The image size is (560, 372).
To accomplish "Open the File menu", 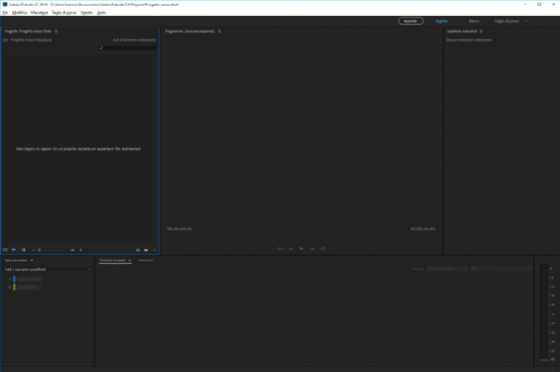I will tap(5, 13).
